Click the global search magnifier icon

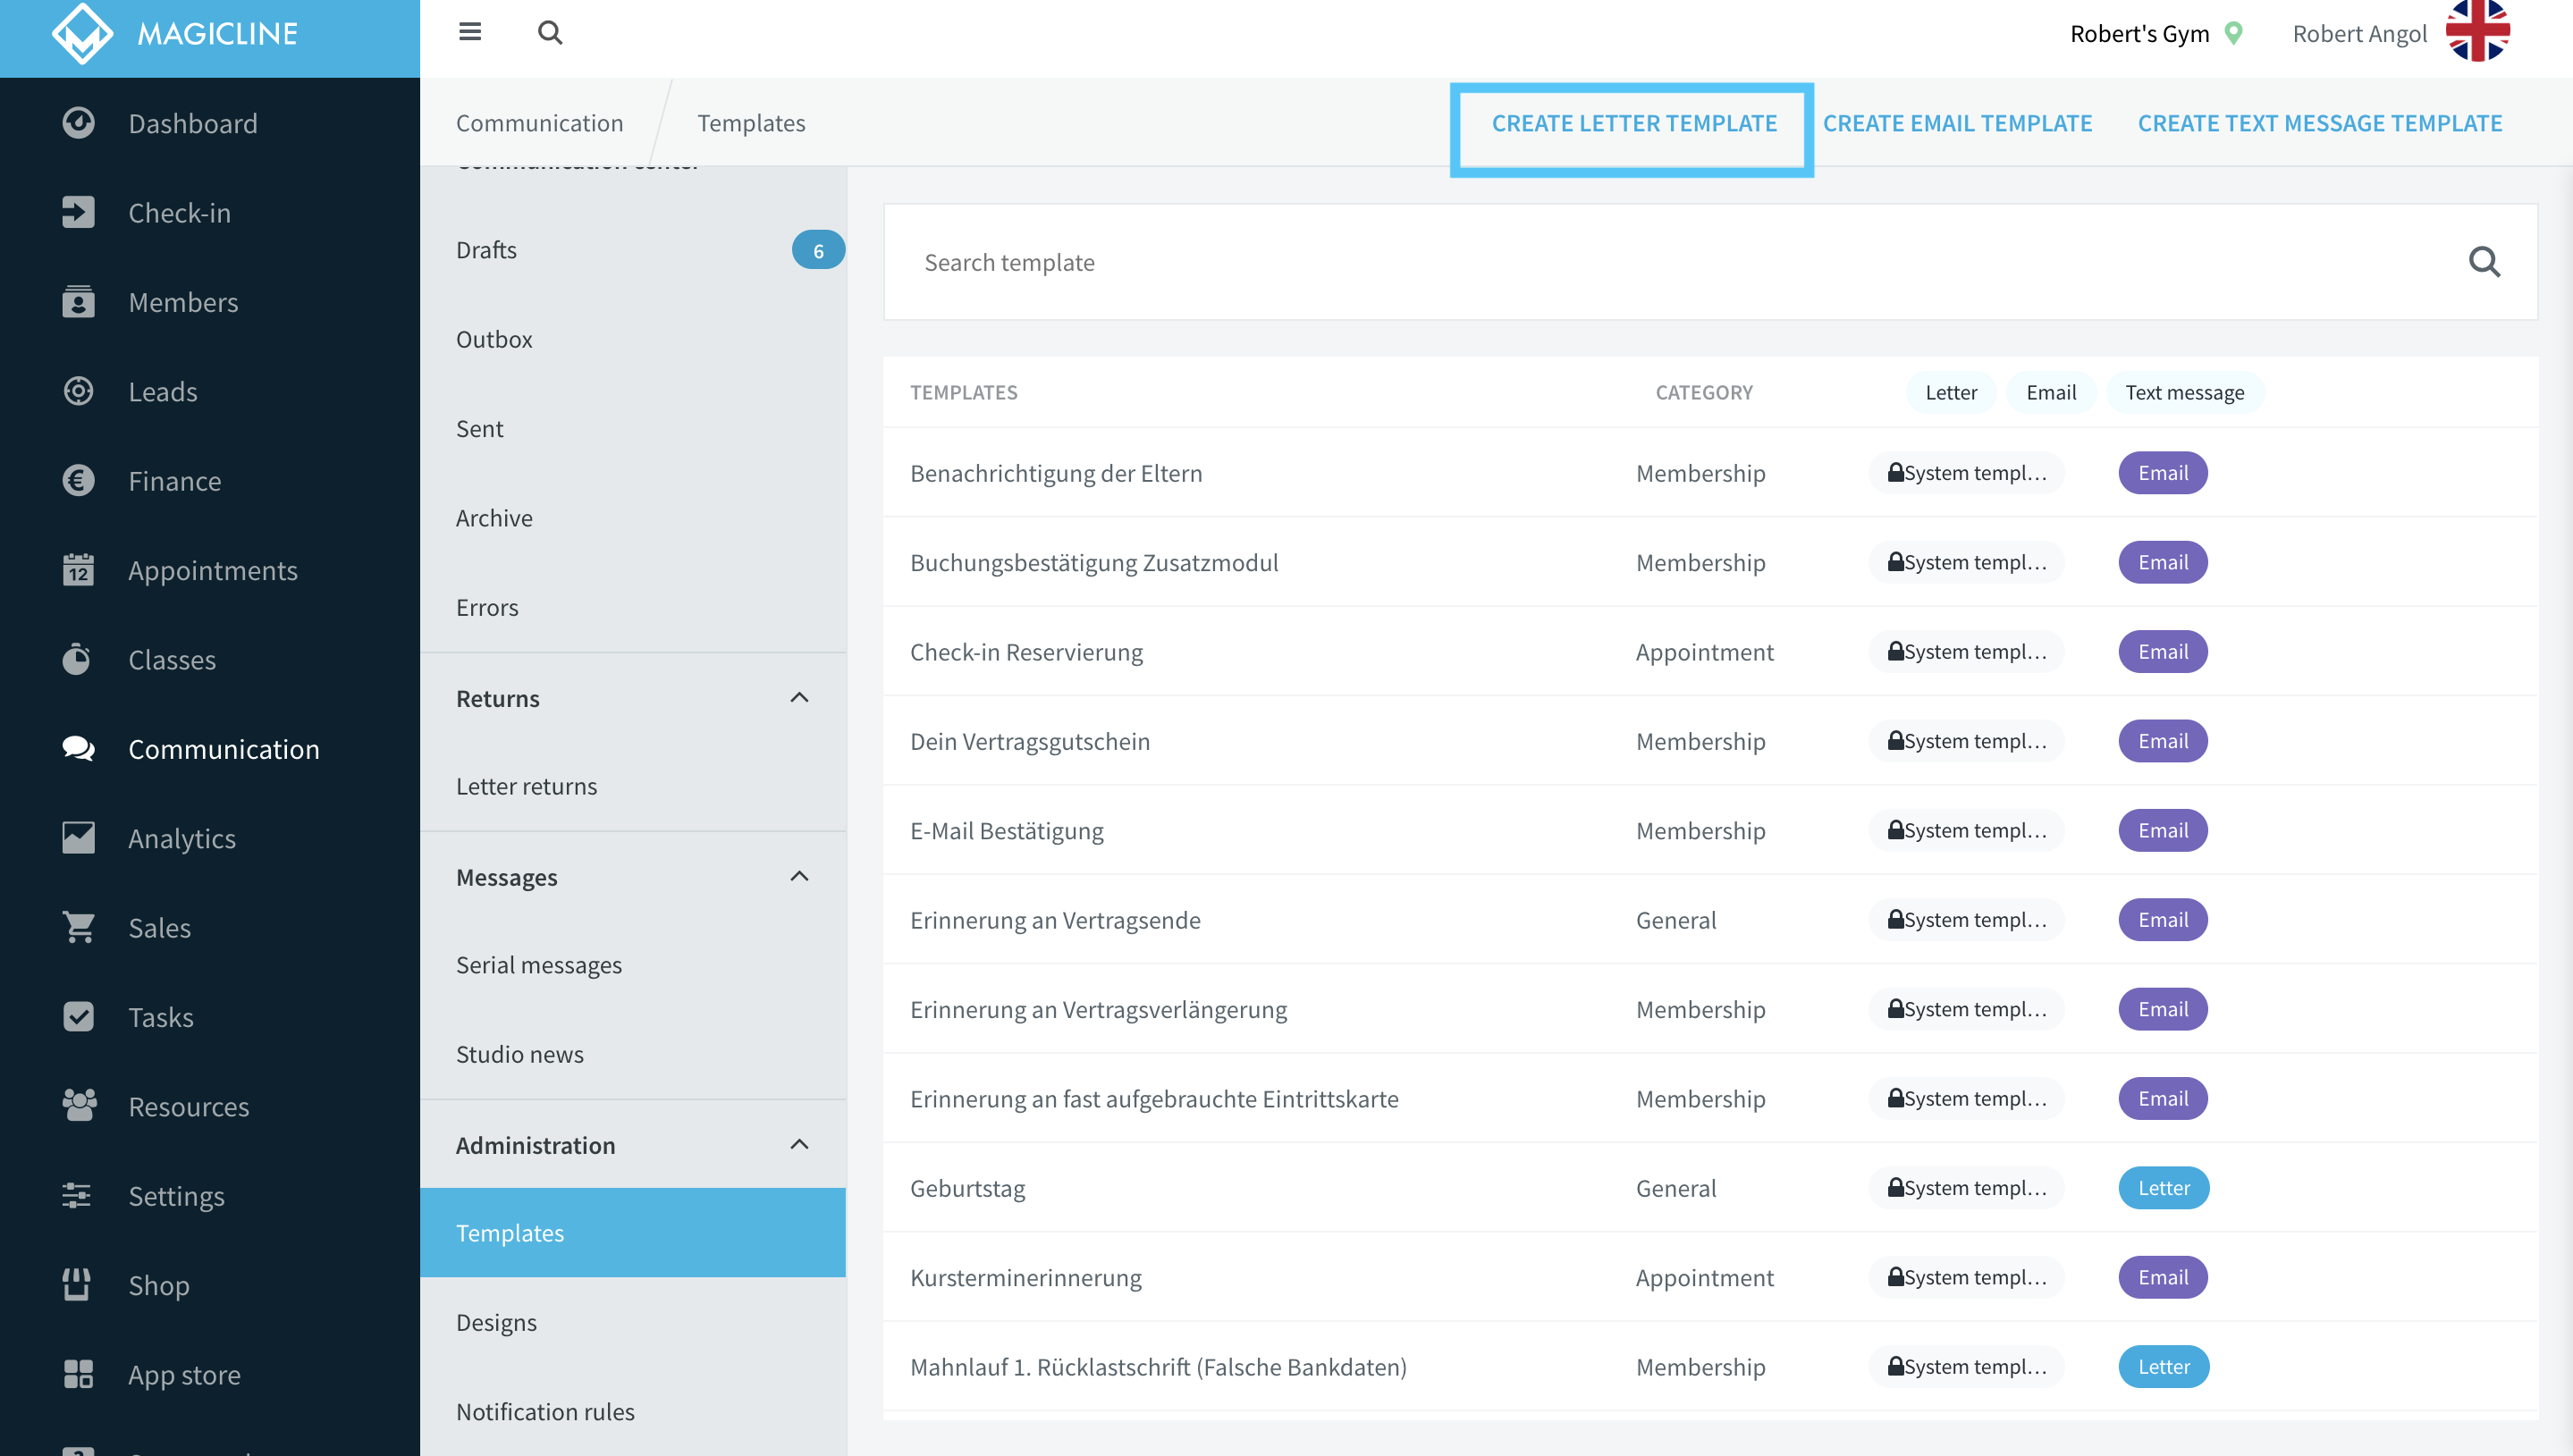click(x=550, y=32)
